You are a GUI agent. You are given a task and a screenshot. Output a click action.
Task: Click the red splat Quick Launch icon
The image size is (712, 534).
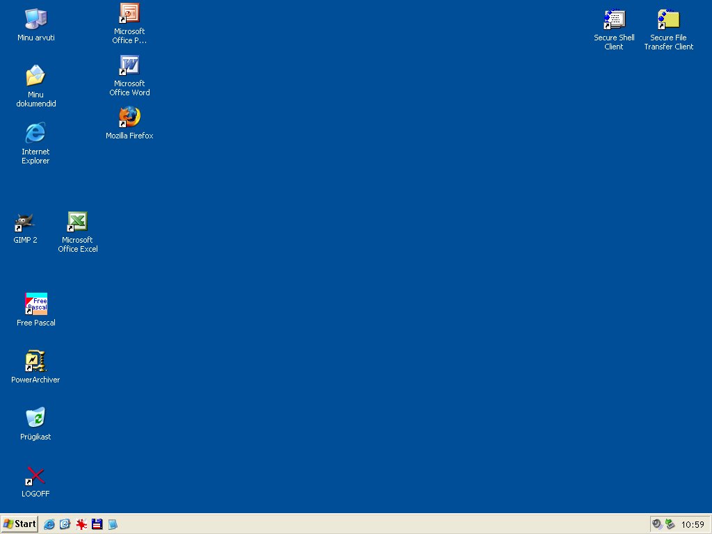click(81, 524)
